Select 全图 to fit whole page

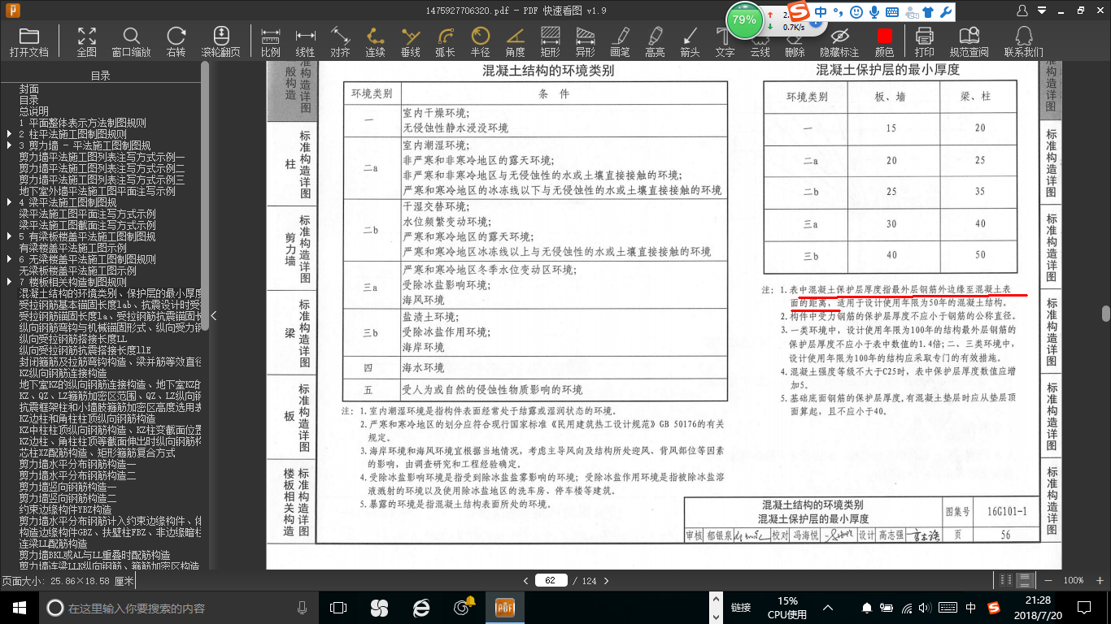(86, 41)
